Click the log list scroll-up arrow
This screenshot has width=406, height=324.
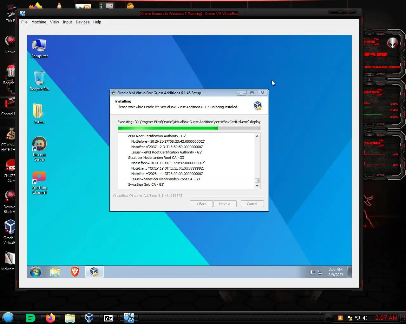[257, 136]
